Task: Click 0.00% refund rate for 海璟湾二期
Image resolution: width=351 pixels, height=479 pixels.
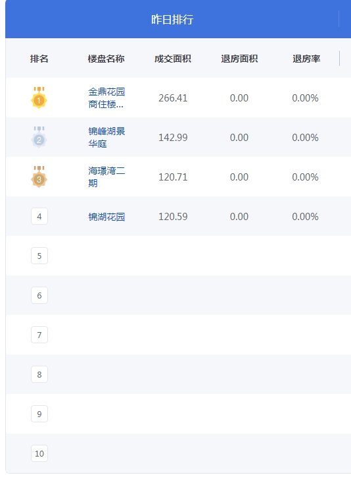Action: (x=305, y=177)
